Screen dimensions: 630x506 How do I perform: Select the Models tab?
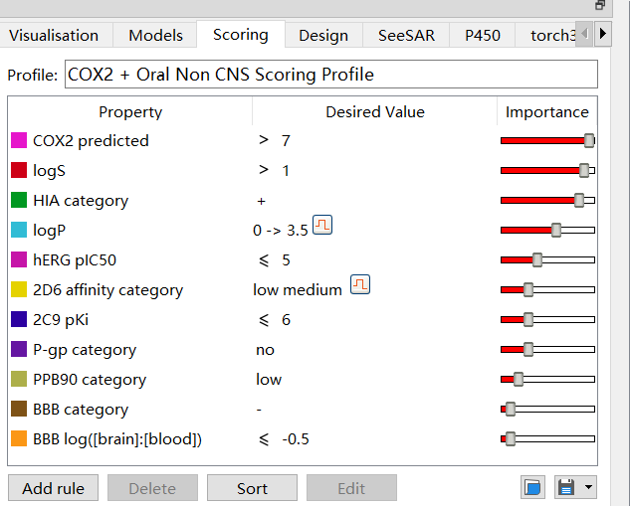point(155,35)
